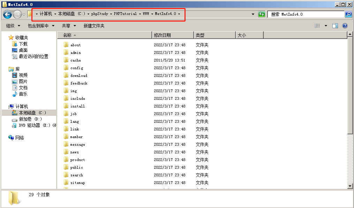Sort by 类型 column header
Viewport: 354px width, 208px height.
tap(215, 35)
